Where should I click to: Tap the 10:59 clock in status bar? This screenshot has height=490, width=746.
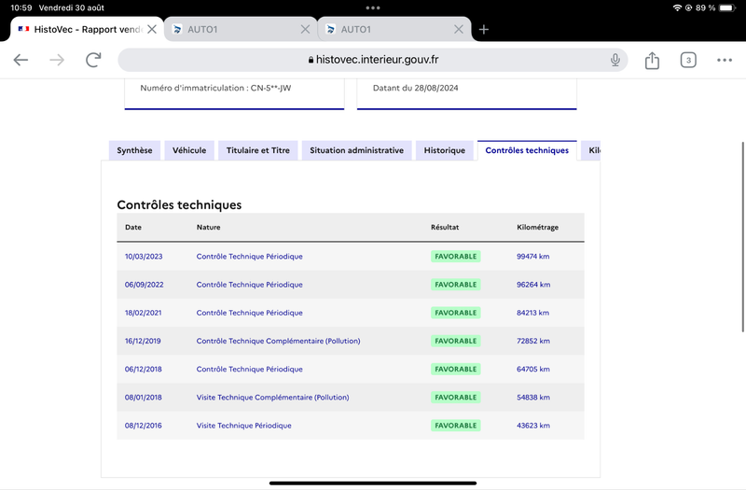pos(21,7)
